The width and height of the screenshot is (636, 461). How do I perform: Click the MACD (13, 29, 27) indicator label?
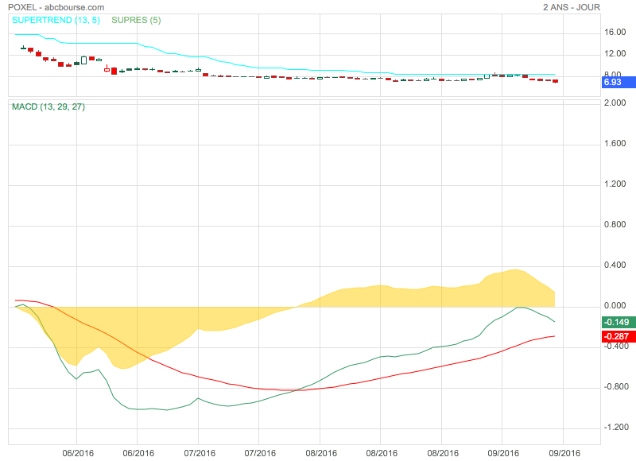point(48,107)
